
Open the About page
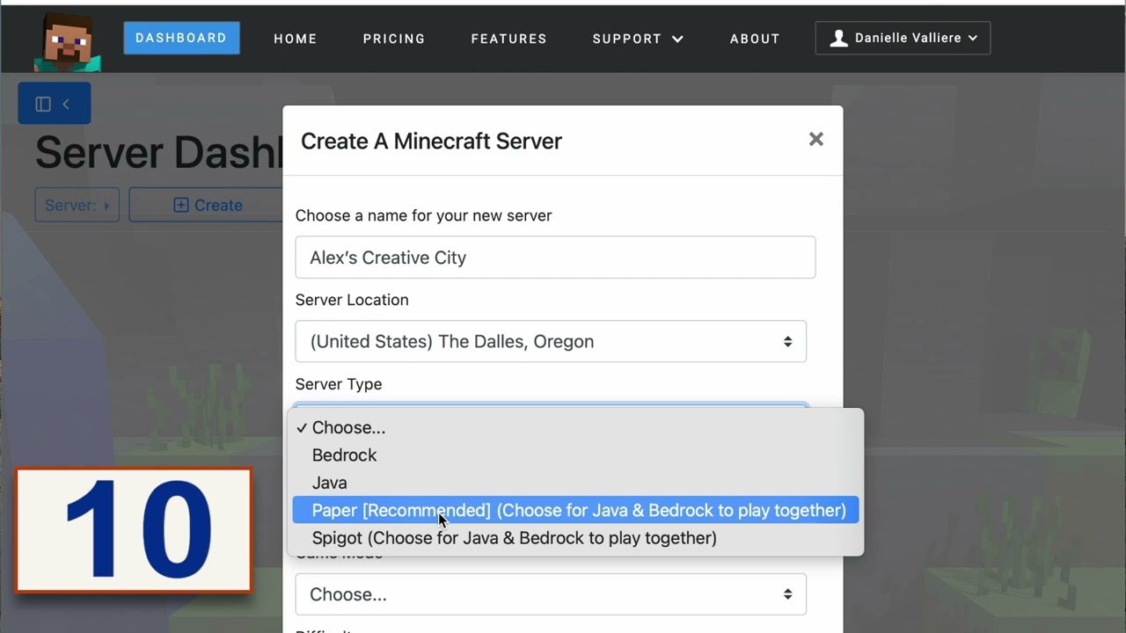755,39
